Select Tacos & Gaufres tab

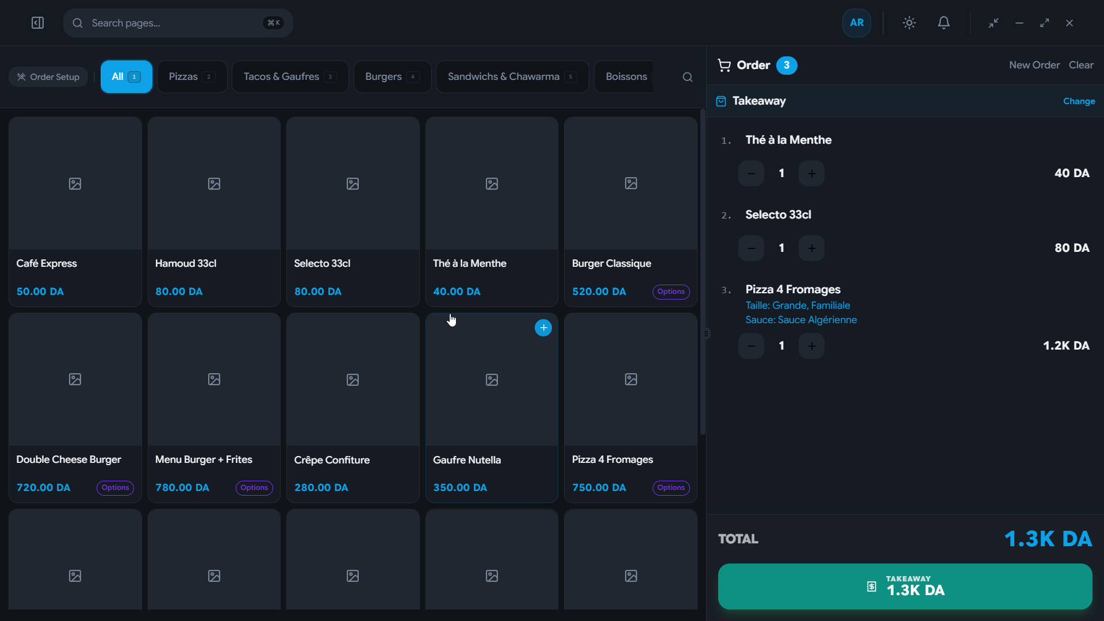[x=290, y=76]
